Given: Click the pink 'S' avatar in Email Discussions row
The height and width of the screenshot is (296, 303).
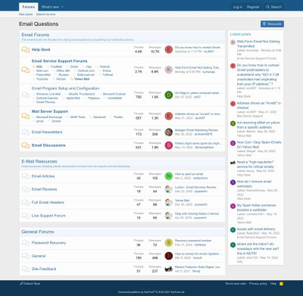Looking at the screenshot, I should [x=169, y=145].
